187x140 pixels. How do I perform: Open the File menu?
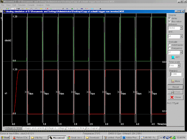coord(3,5)
